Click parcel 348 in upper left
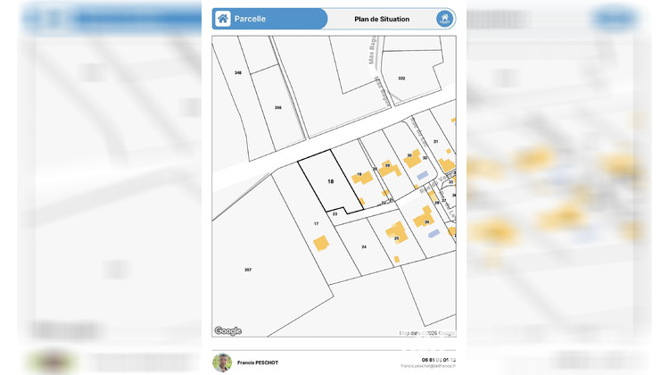The width and height of the screenshot is (669, 375). (238, 72)
